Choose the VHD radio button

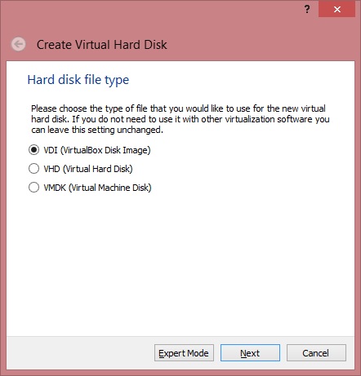33,169
